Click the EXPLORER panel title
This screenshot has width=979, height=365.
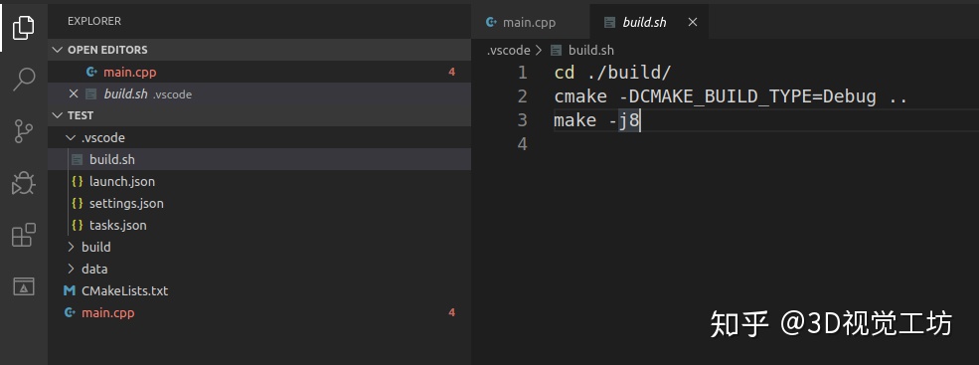click(94, 21)
